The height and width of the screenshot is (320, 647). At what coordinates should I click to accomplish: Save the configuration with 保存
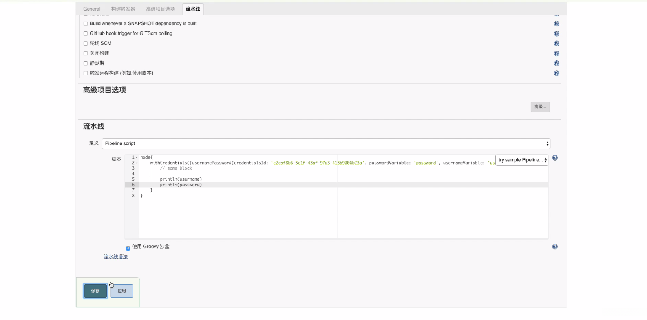[x=95, y=291]
